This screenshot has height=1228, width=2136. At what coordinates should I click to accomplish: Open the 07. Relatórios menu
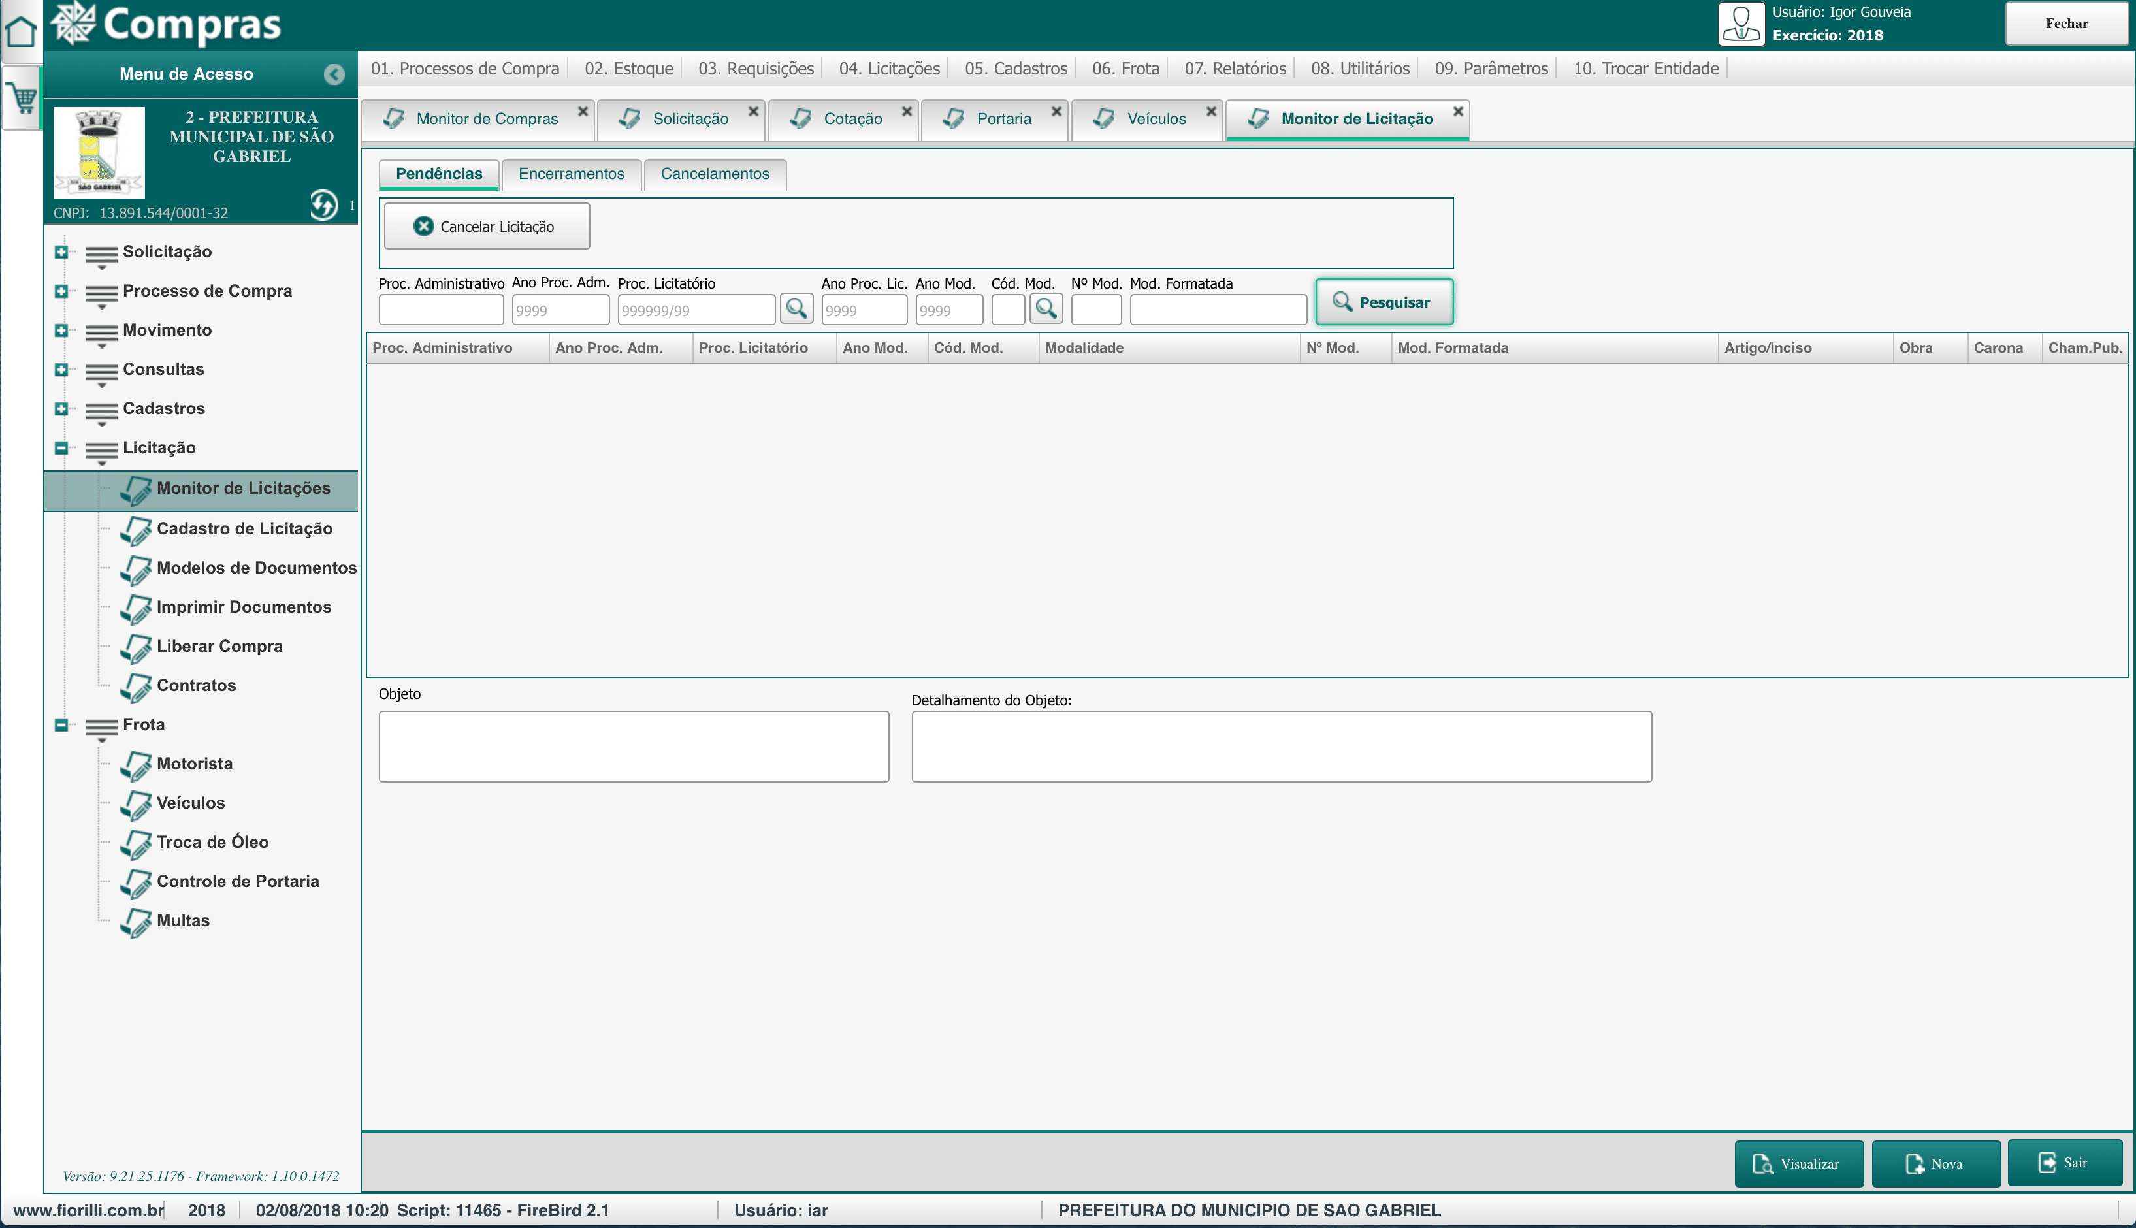pyautogui.click(x=1235, y=69)
